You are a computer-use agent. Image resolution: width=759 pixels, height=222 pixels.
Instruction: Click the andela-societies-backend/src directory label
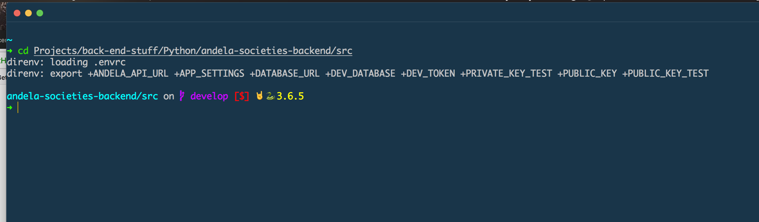(82, 96)
